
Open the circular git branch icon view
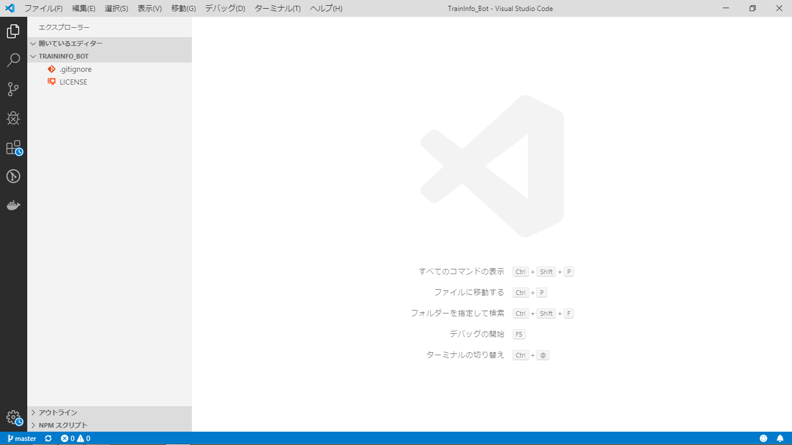coord(13,176)
